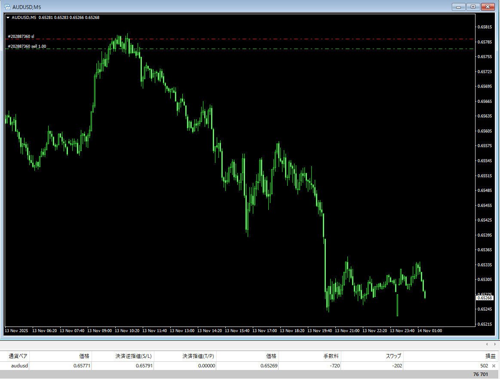The image size is (500, 379).
Task: Click the current price tag 0.65268 on the axis
Action: (485, 298)
